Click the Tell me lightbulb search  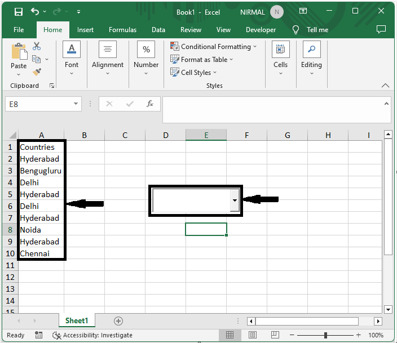[x=310, y=30]
